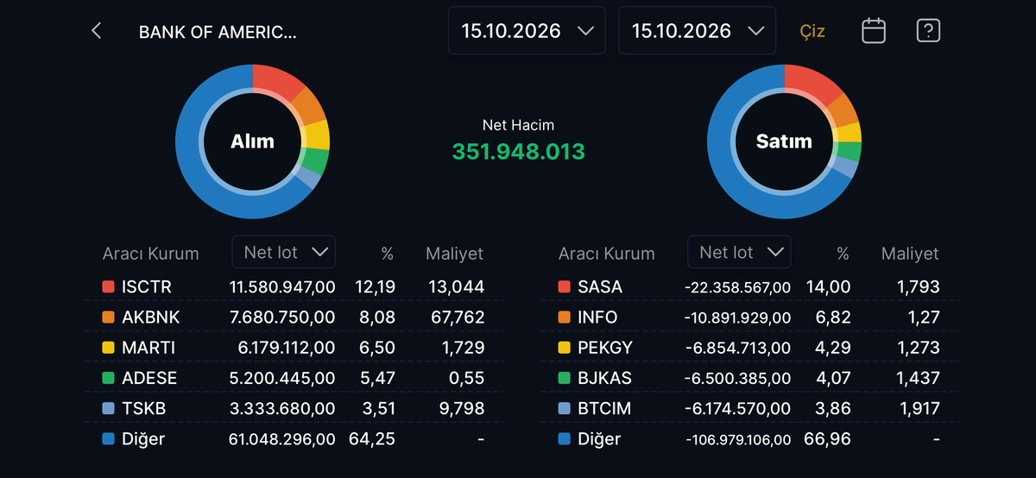Viewport: 1036px width, 478px height.
Task: Click the green swatch beside ADESE
Action: click(108, 378)
